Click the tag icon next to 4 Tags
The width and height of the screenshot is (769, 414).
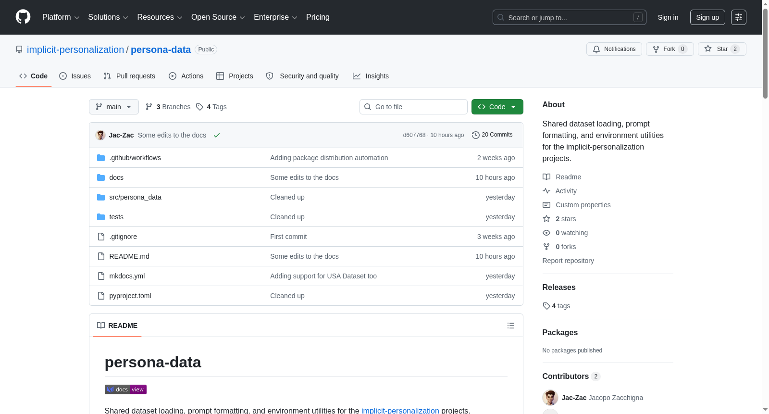coord(199,107)
